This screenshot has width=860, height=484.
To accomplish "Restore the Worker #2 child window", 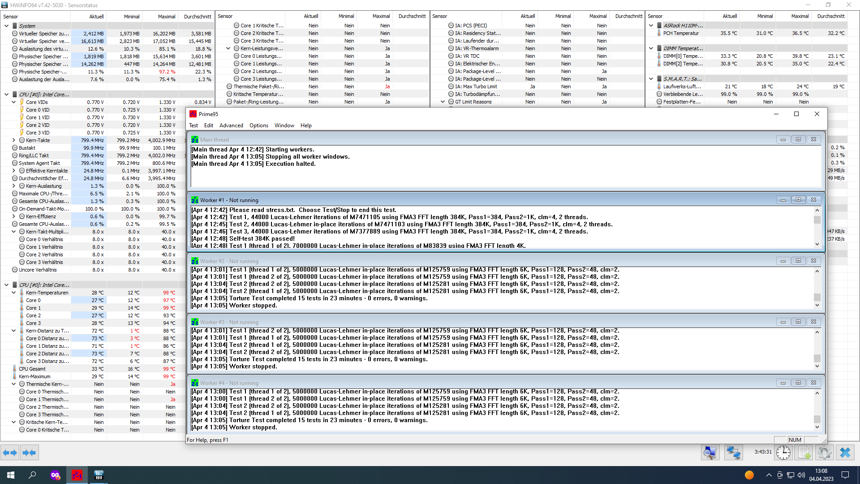I will 798,261.
